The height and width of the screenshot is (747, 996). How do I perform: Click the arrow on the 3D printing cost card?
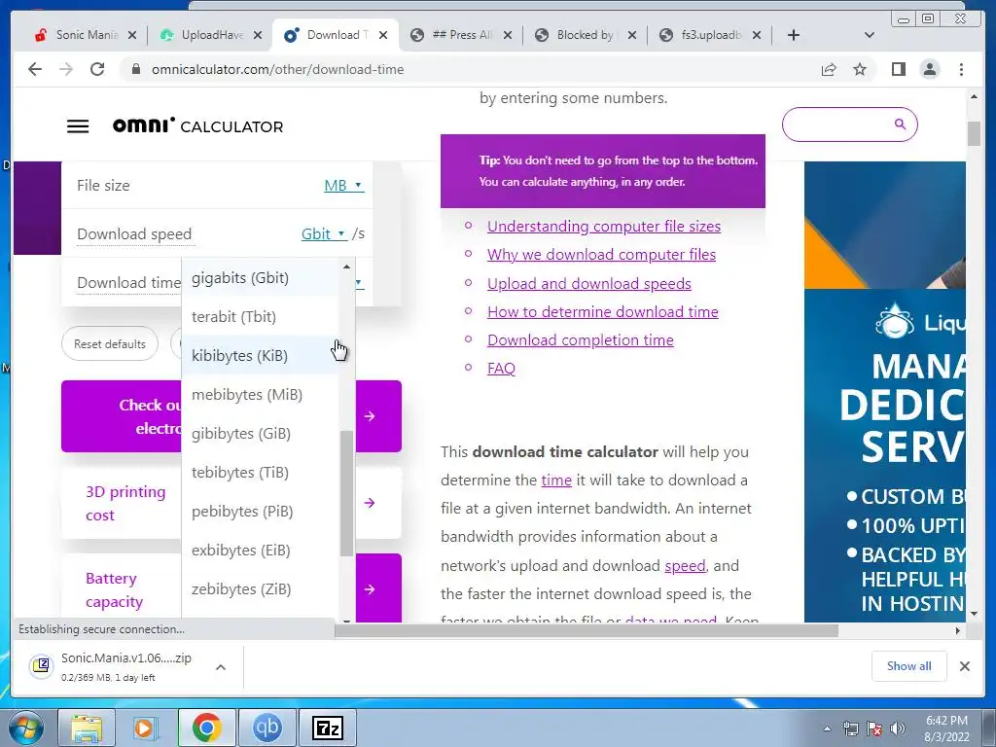pyautogui.click(x=370, y=503)
